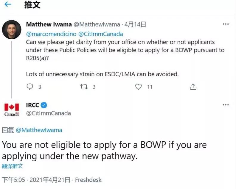Click the share upload icon
236x189 pixels.
193,87
